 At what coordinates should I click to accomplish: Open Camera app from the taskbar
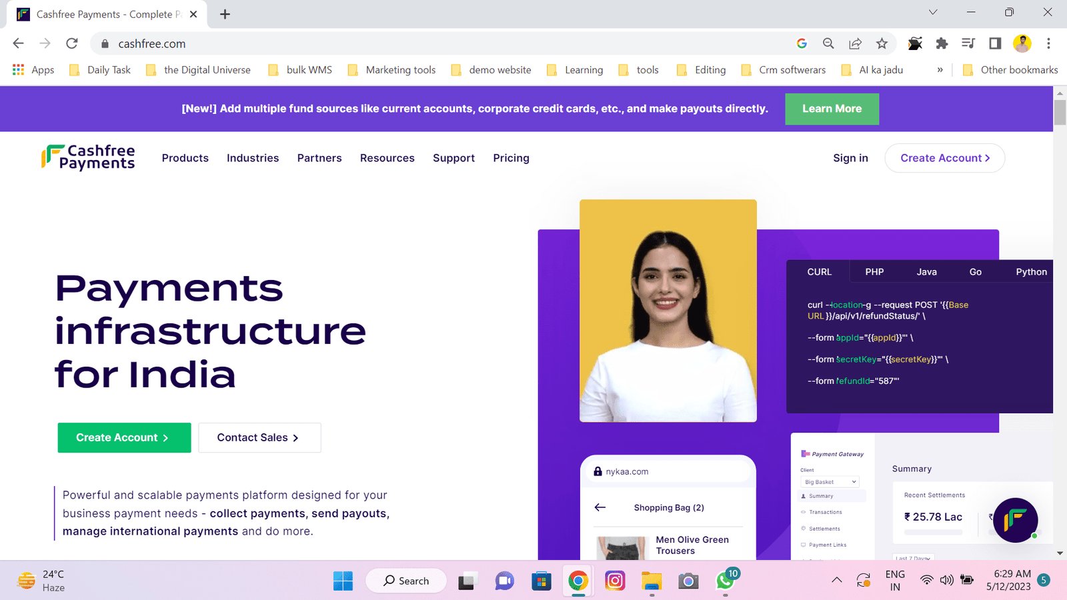tap(688, 581)
